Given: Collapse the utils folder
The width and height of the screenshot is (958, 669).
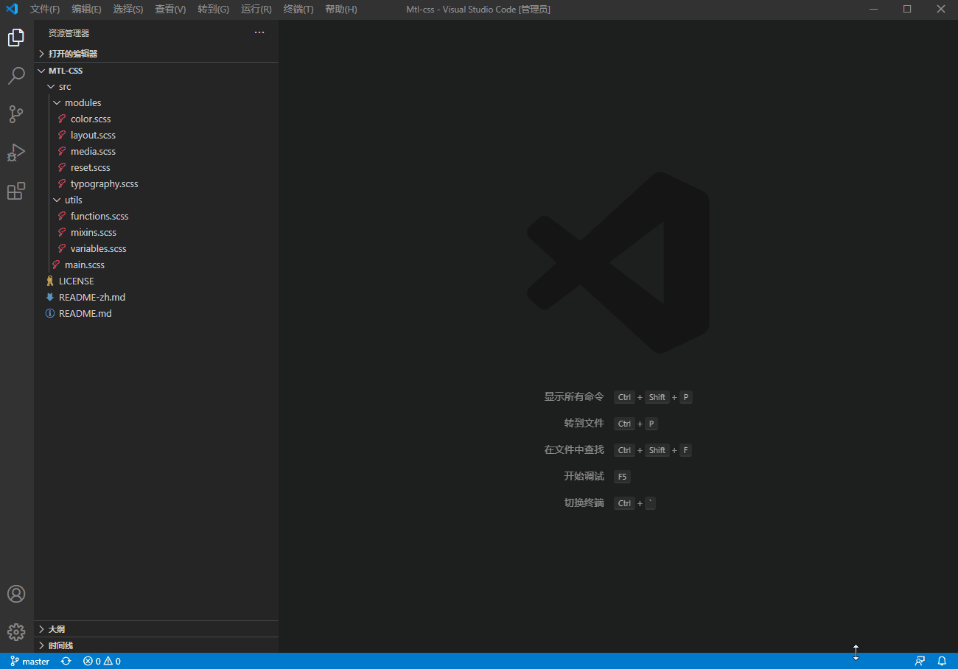Looking at the screenshot, I should (156, 200).
